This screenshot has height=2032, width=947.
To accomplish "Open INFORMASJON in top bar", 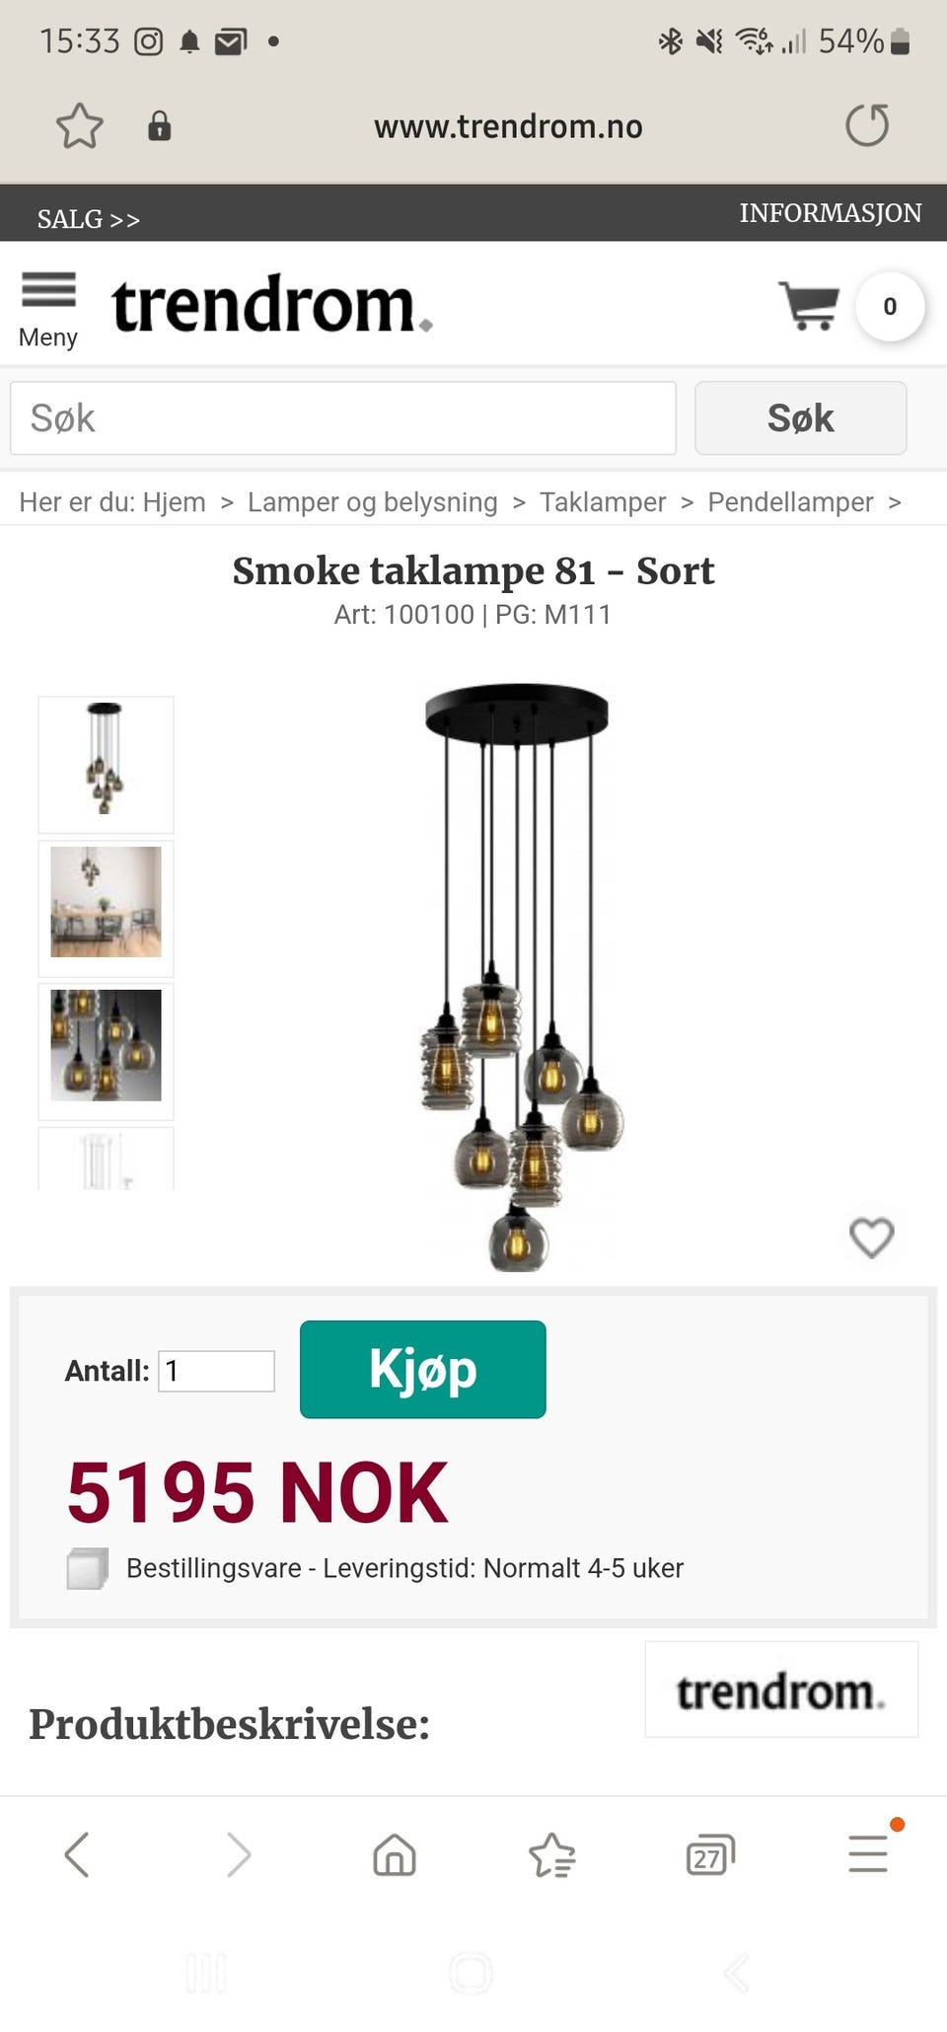I will coord(830,213).
